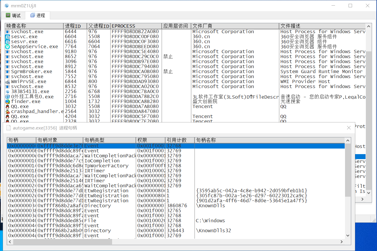
Task: Sort by the 进程ID column header
Action: point(75,26)
